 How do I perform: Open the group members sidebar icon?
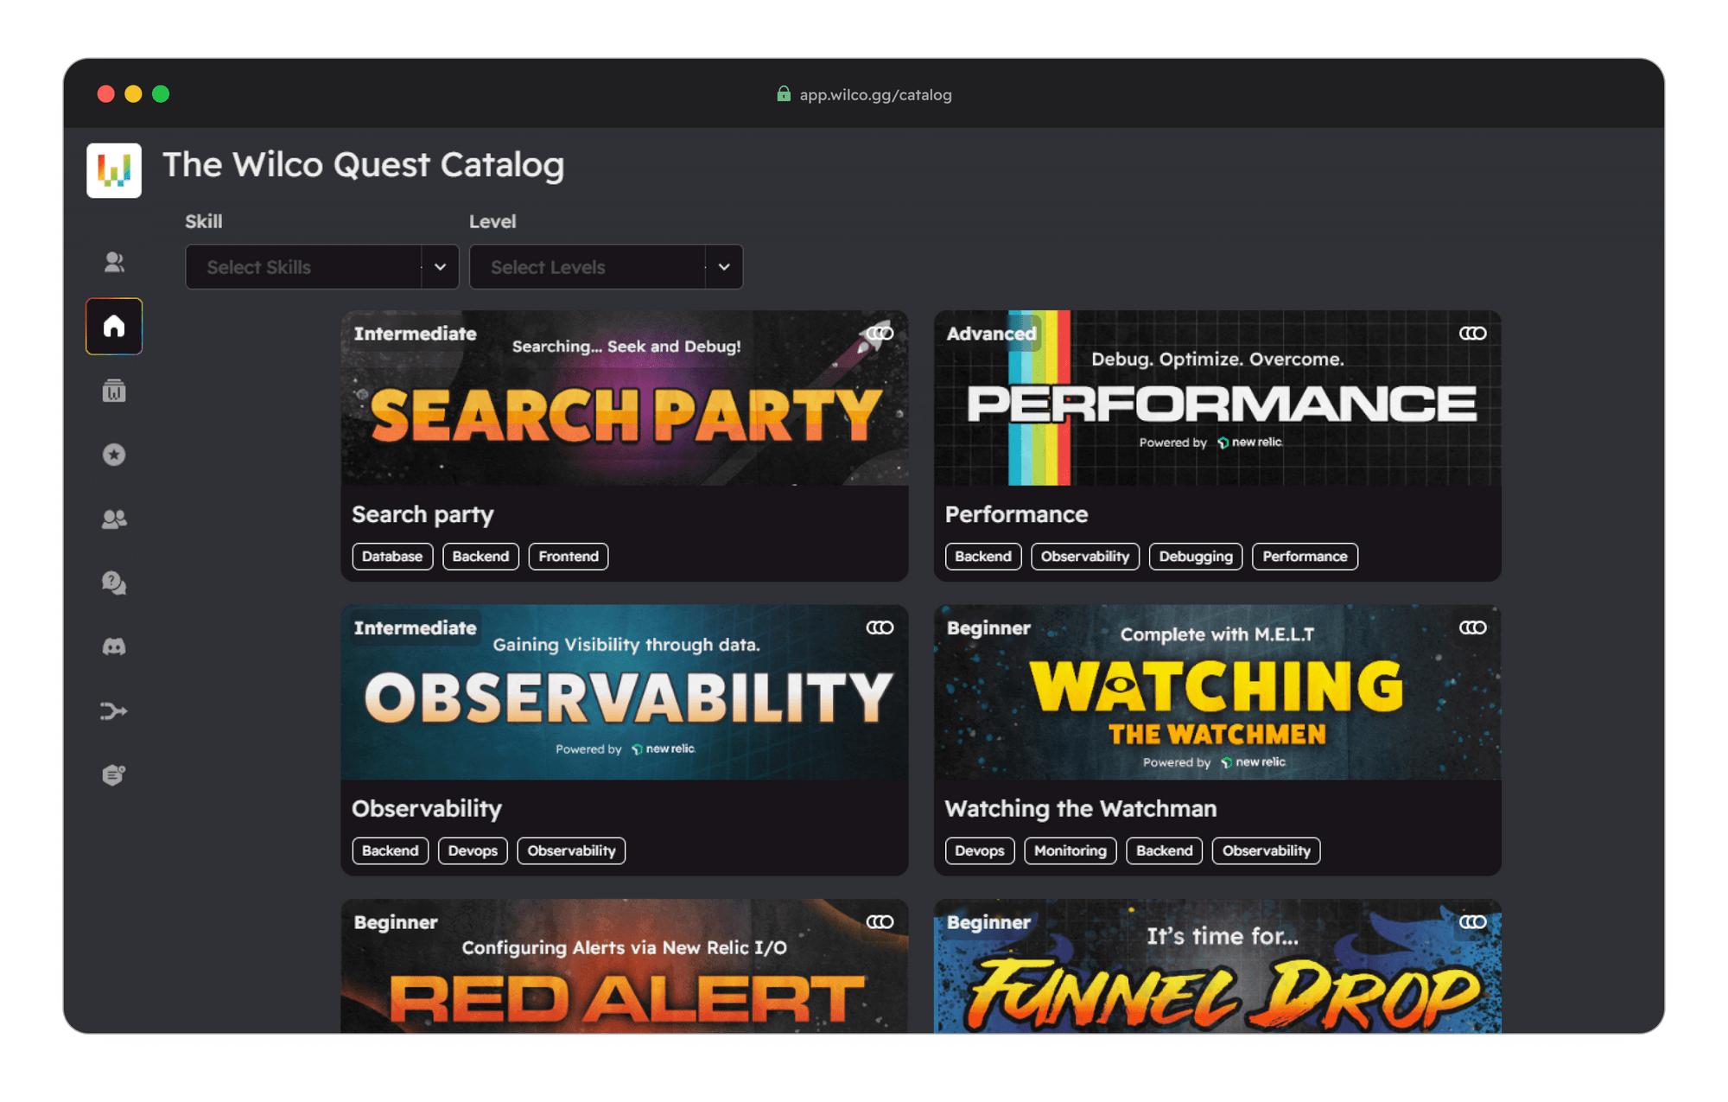click(x=114, y=519)
